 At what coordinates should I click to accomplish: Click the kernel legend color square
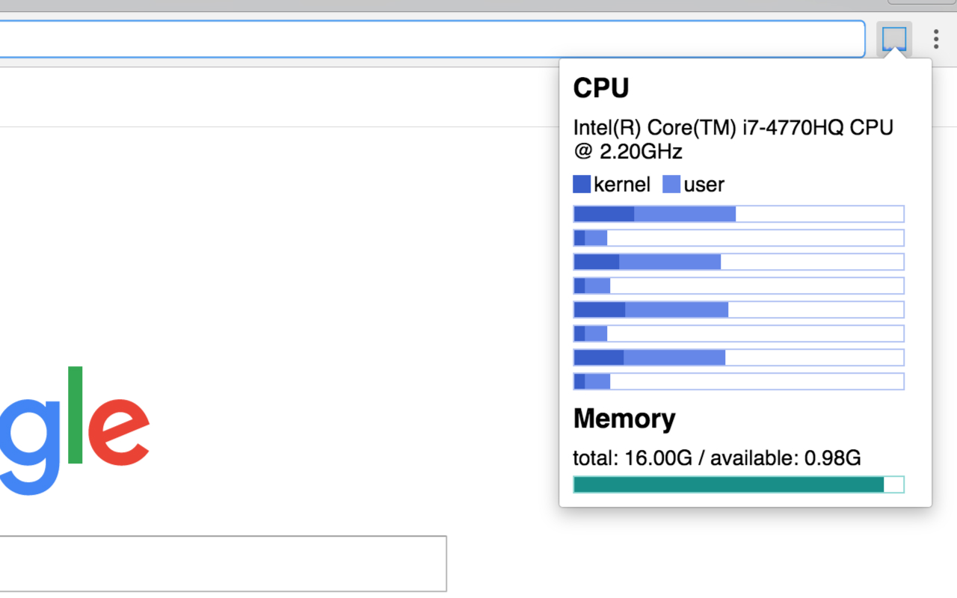coord(581,184)
